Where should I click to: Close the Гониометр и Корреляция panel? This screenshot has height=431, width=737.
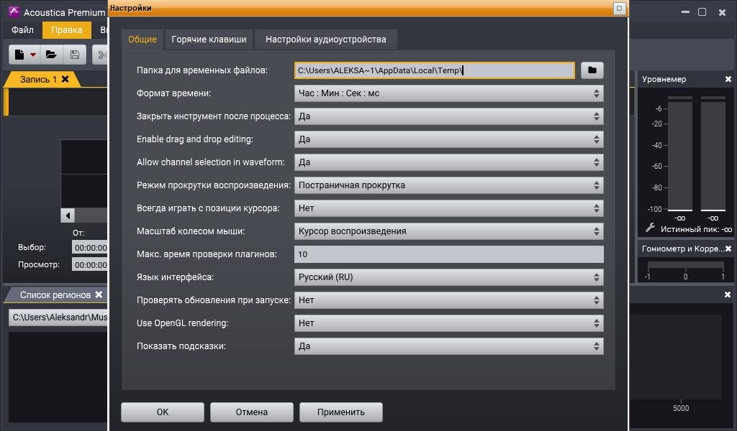pos(728,249)
